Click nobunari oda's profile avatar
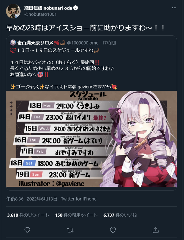This screenshot has height=240, width=184. (13, 11)
